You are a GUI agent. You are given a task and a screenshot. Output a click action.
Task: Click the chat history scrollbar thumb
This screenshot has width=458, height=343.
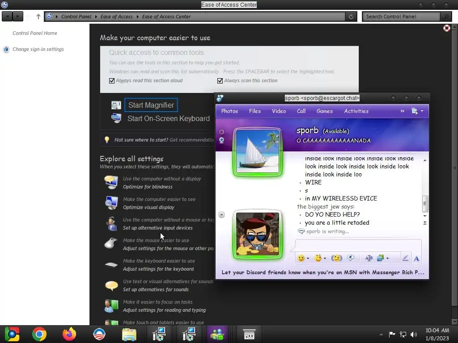(x=425, y=204)
